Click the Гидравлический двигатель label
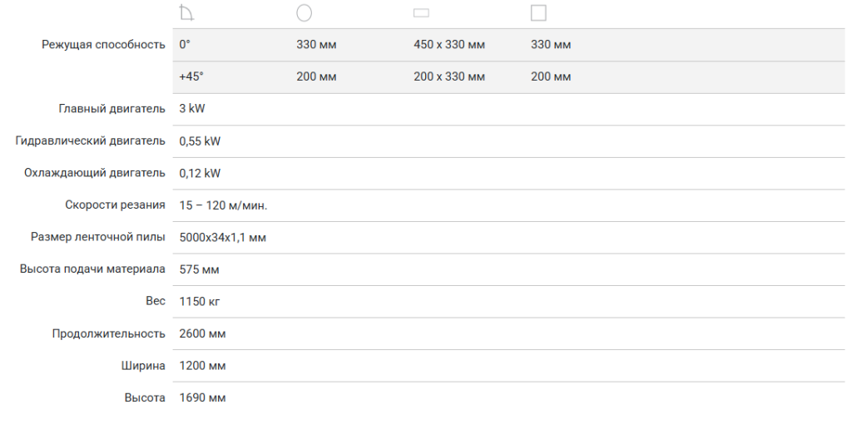 coord(90,141)
